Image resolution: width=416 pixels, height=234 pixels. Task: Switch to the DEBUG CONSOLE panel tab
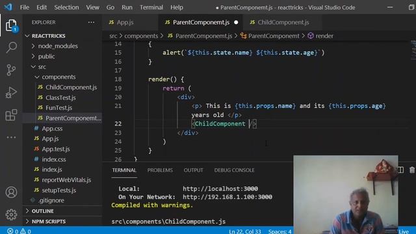click(x=234, y=170)
